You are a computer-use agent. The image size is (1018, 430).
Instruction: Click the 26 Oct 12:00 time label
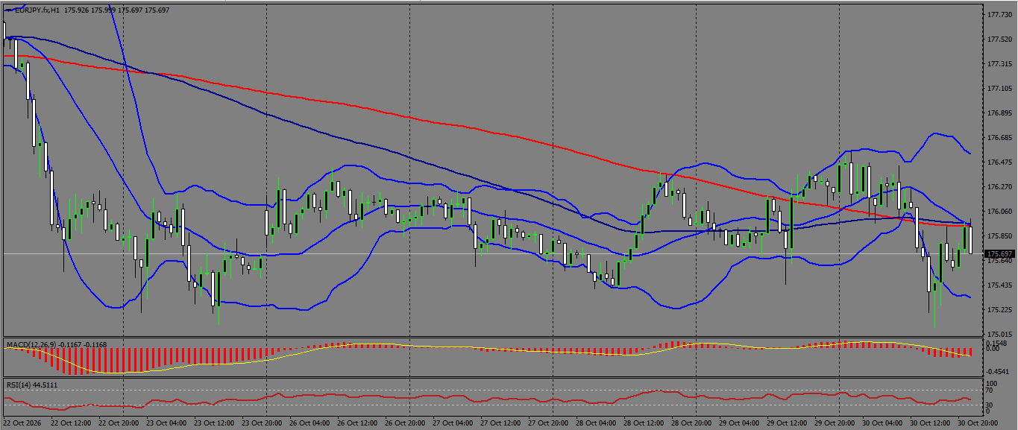[x=358, y=423]
